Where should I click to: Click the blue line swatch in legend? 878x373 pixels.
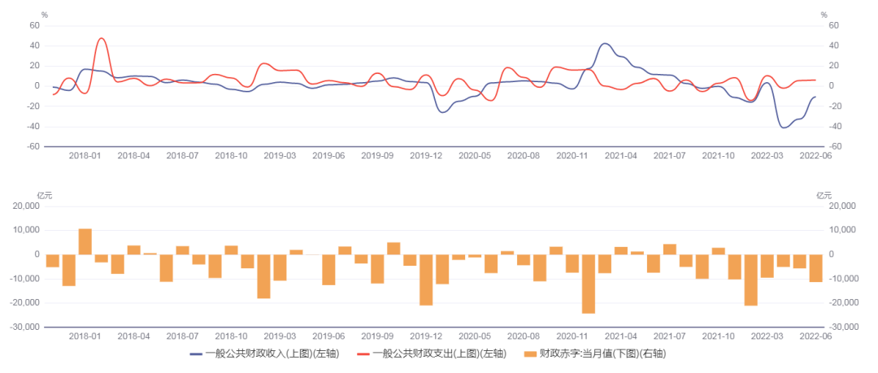196,354
